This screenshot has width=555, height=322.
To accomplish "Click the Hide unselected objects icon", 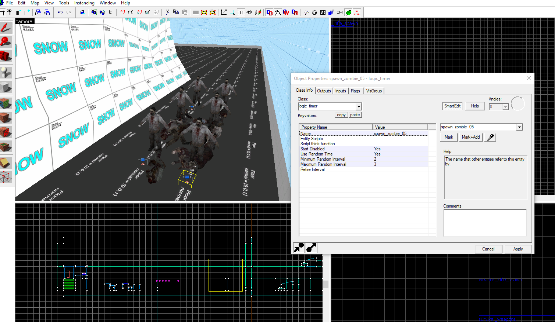I will click(131, 12).
